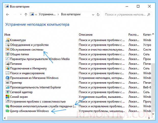Click the Сетевой адаптер icon
Image resolution: width=158 pixels, height=123 pixels.
pyautogui.click(x=8, y=92)
